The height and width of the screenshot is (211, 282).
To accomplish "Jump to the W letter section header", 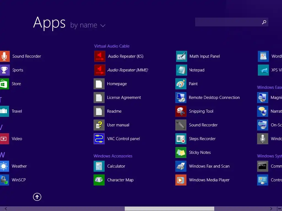I will tap(2, 155).
